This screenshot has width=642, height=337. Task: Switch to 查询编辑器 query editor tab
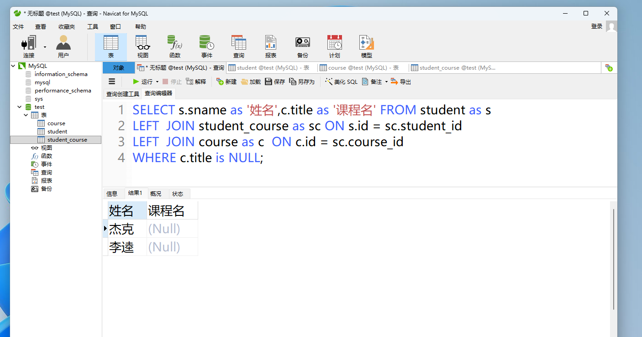pyautogui.click(x=158, y=93)
